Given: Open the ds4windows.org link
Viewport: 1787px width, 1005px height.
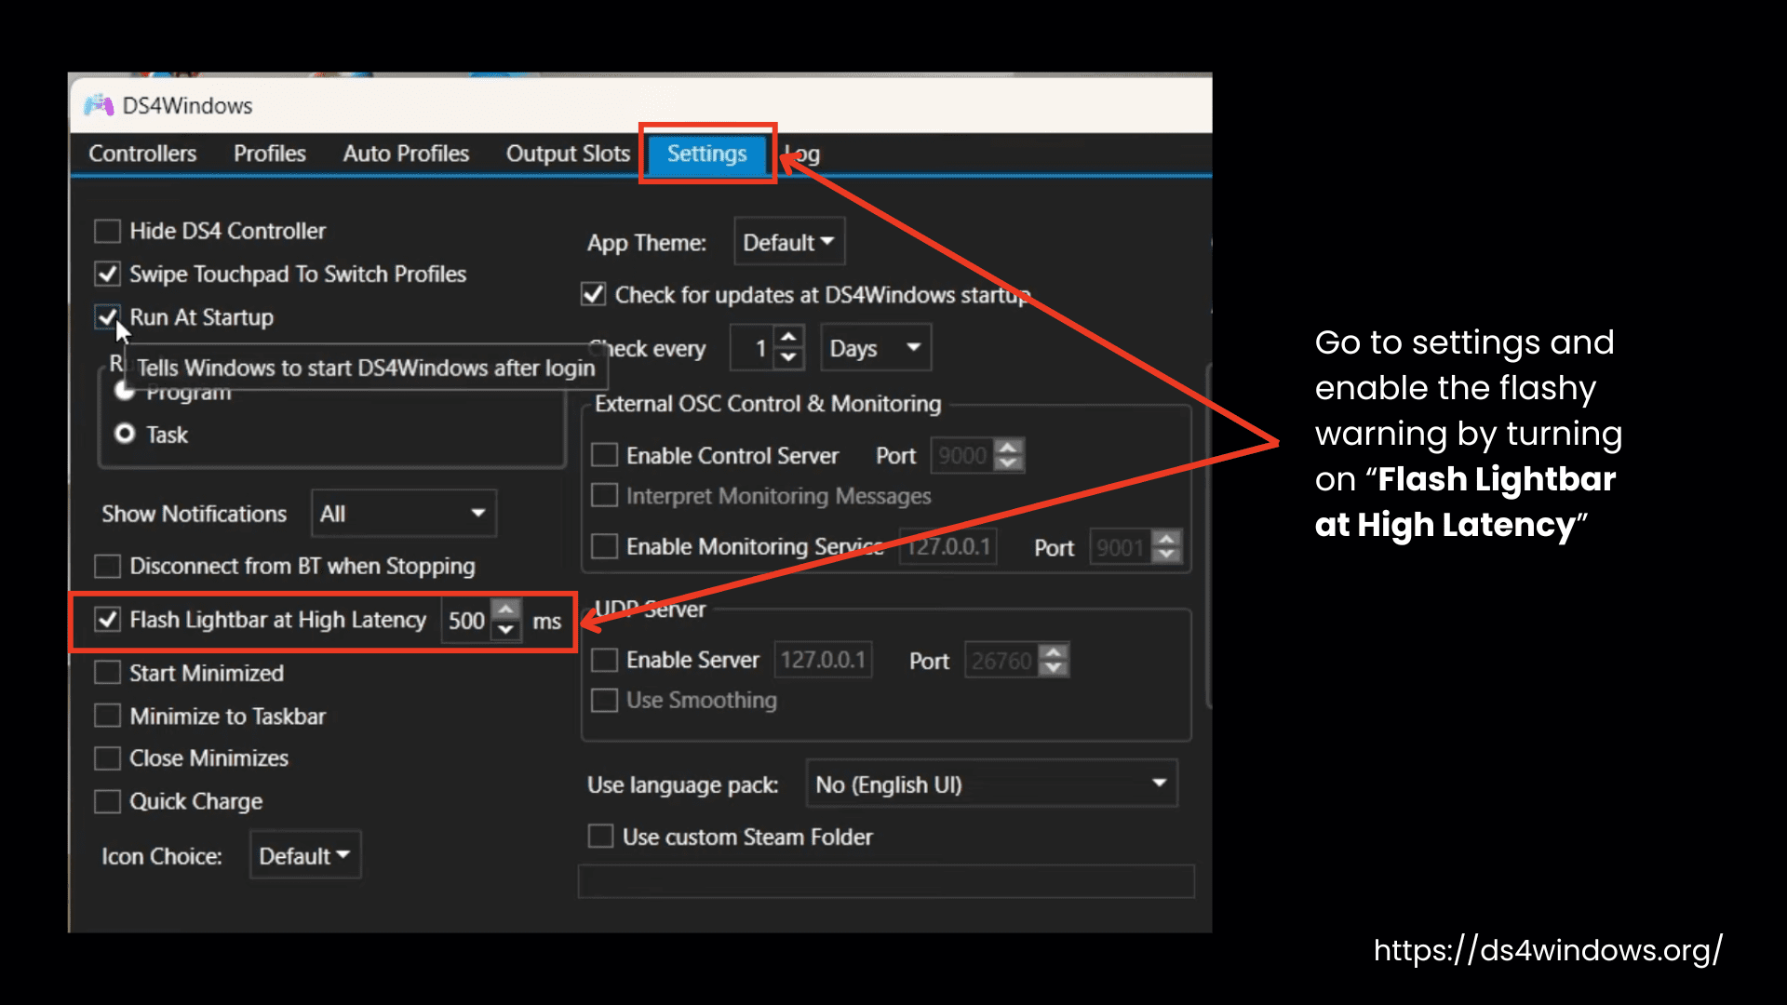Looking at the screenshot, I should tap(1548, 950).
